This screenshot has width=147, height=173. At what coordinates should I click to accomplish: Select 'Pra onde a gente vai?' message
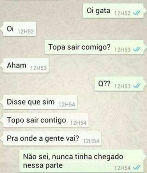pos(52,138)
